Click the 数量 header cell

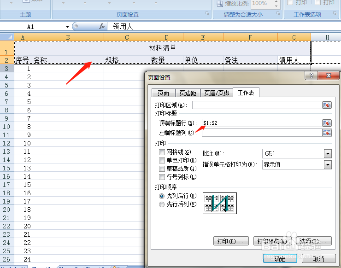[x=167, y=60]
